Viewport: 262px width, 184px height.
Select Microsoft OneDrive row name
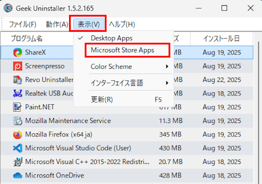coord(55,175)
